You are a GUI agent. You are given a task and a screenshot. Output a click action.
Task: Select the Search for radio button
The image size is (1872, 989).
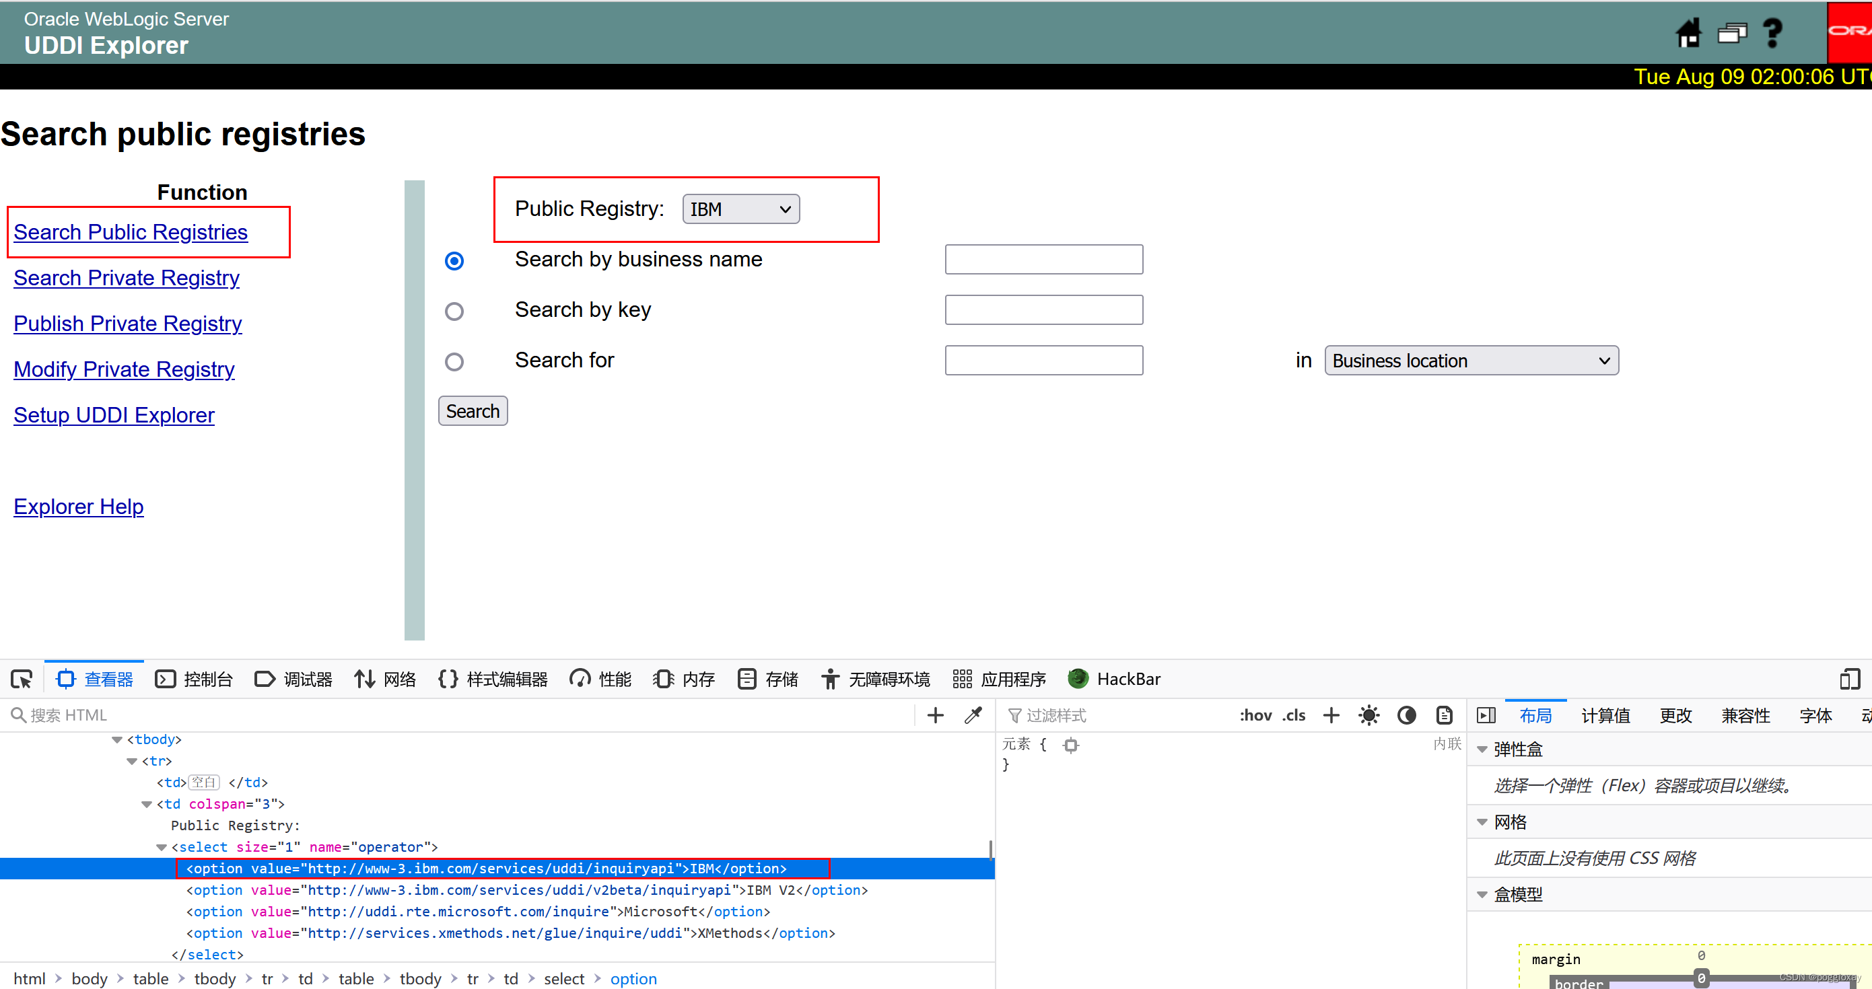pos(454,361)
